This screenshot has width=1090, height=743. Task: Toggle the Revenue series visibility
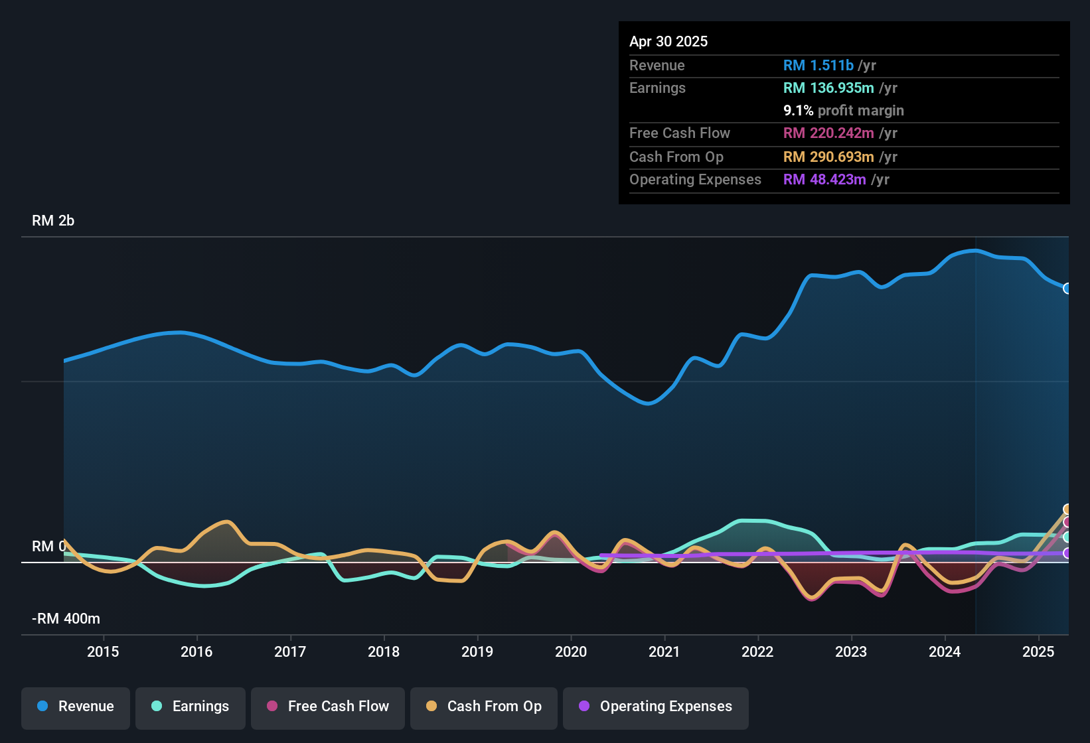(x=75, y=707)
